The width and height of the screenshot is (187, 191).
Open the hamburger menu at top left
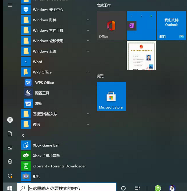[10, 5]
